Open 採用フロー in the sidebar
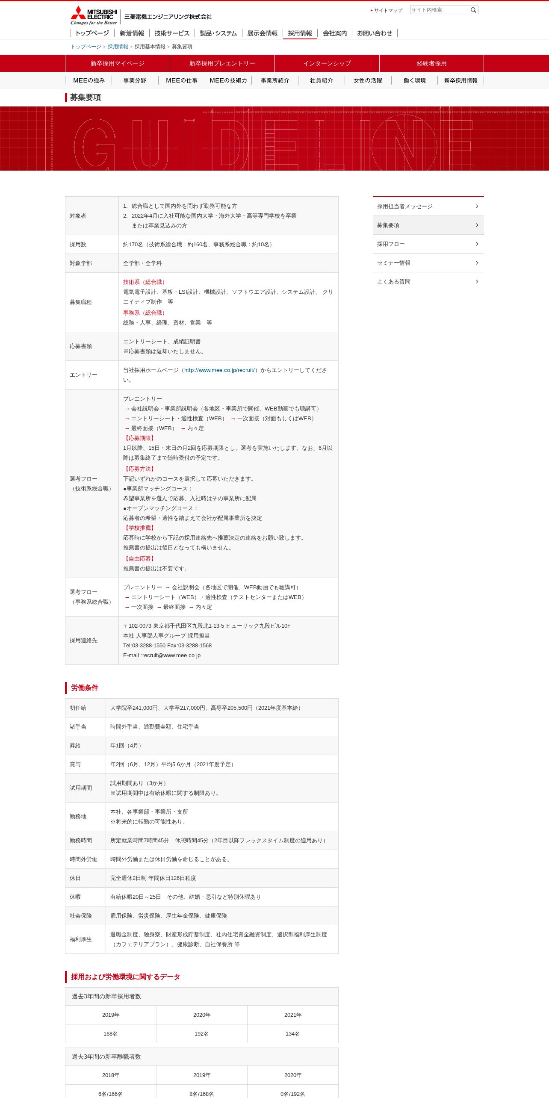This screenshot has width=549, height=1098. [428, 244]
